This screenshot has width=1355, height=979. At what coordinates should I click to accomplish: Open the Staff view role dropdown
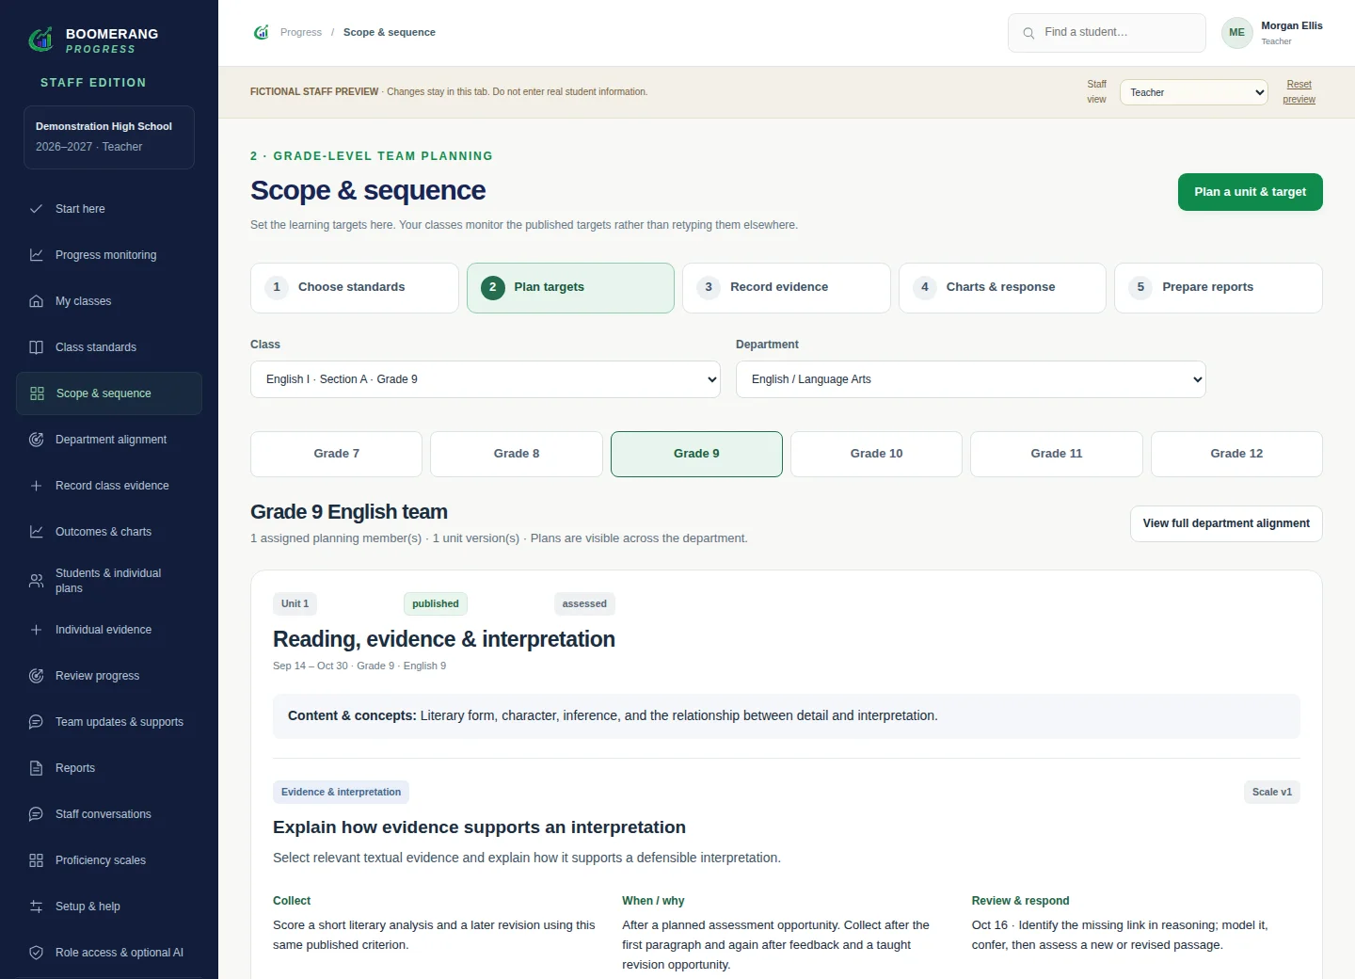[x=1194, y=92]
